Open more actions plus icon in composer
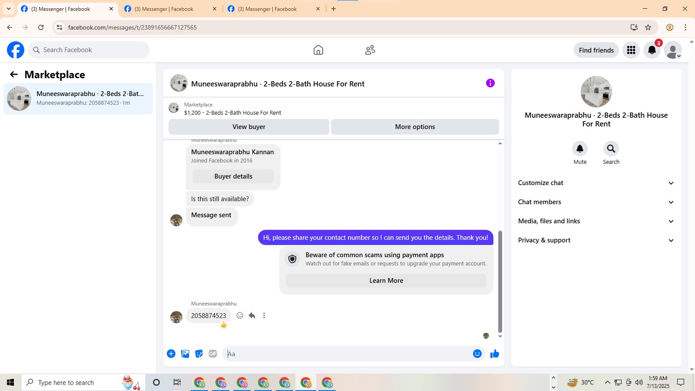This screenshot has height=391, width=695. [171, 354]
